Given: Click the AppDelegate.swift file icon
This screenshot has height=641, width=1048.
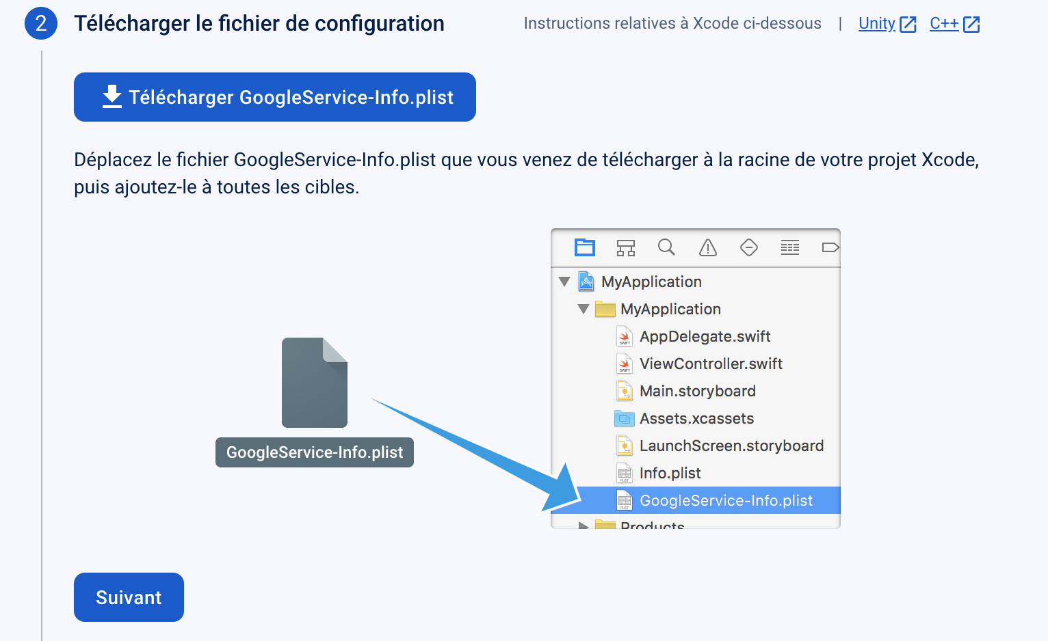Looking at the screenshot, I should click(625, 336).
